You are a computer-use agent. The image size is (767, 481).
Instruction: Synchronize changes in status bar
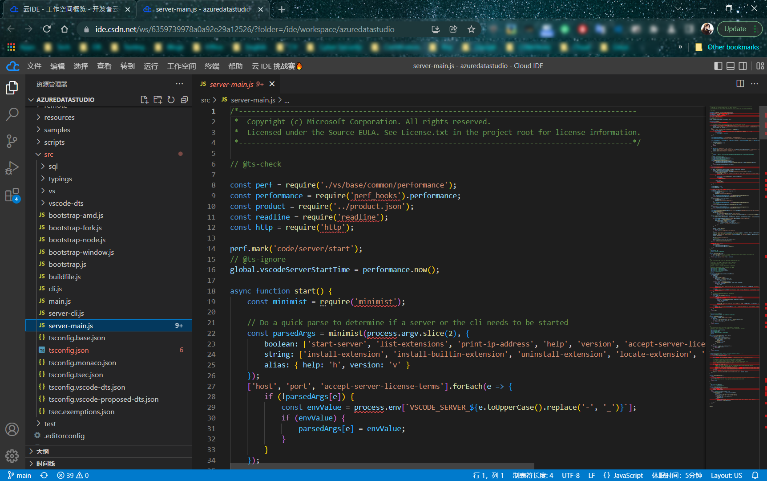[44, 475]
